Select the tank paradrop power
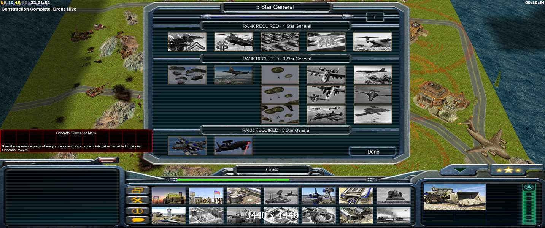 tap(187, 75)
